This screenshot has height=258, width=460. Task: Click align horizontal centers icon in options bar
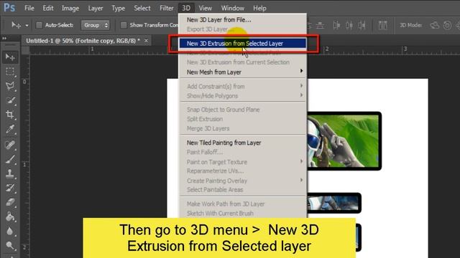click(349, 26)
